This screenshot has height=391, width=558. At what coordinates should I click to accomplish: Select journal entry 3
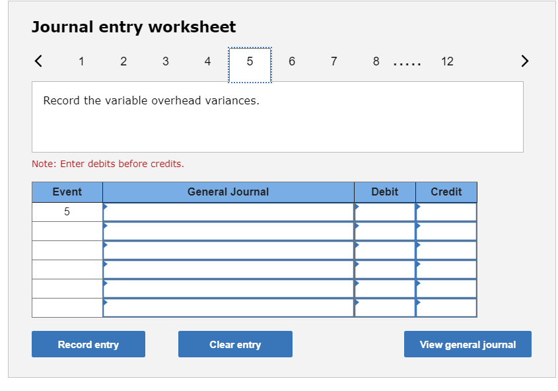tap(165, 61)
